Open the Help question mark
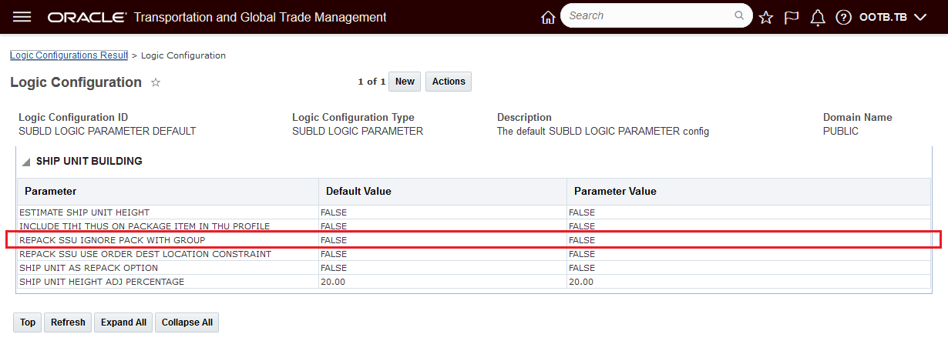 tap(843, 17)
